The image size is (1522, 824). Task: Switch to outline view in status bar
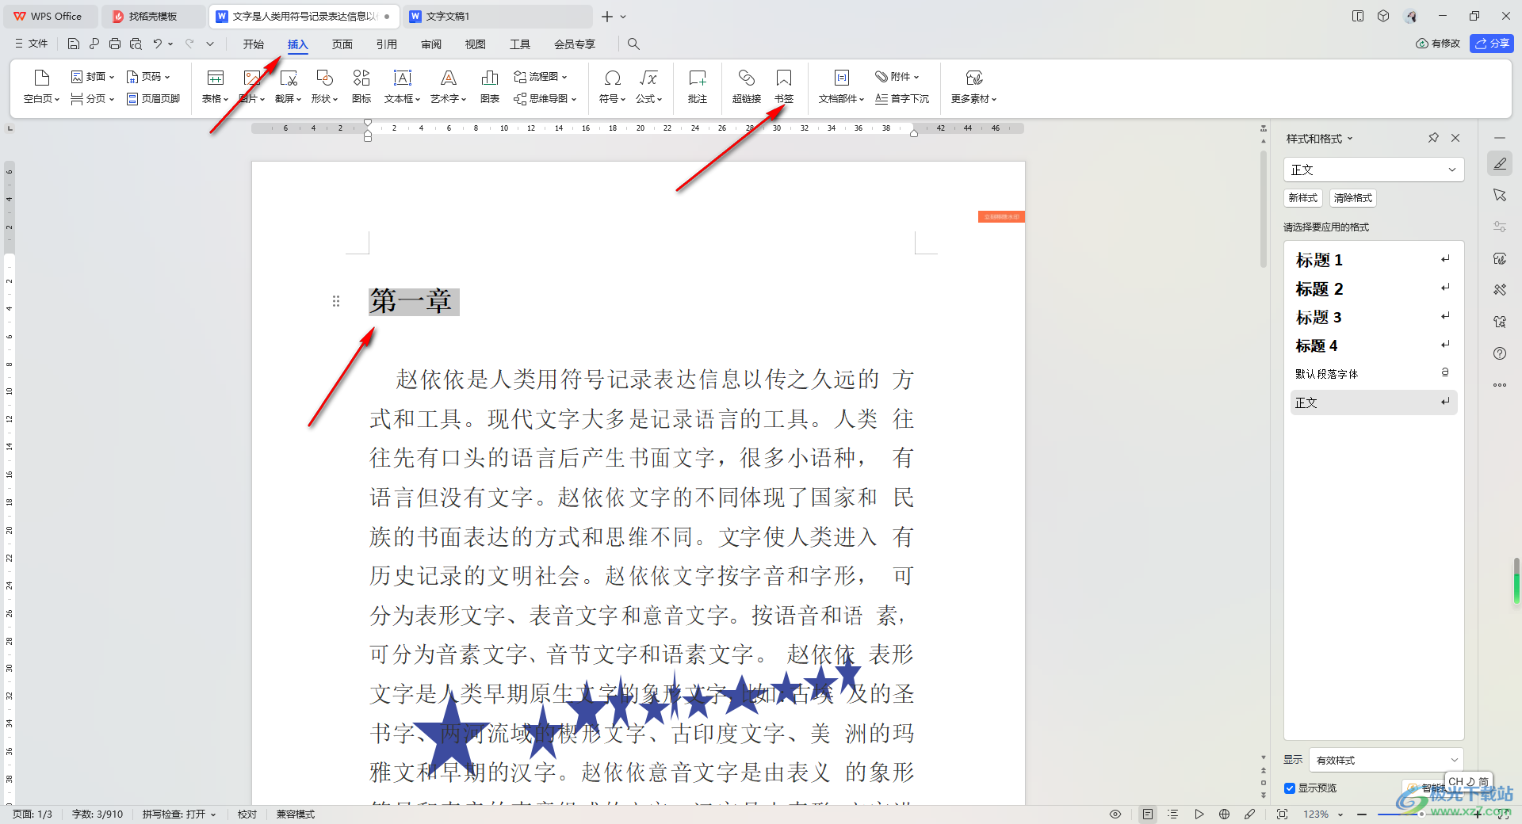[1173, 814]
